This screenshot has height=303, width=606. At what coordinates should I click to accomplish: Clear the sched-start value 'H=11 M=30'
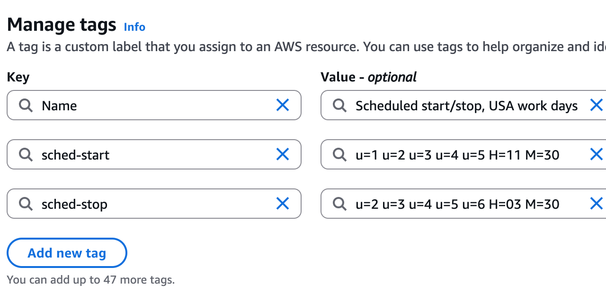point(596,154)
